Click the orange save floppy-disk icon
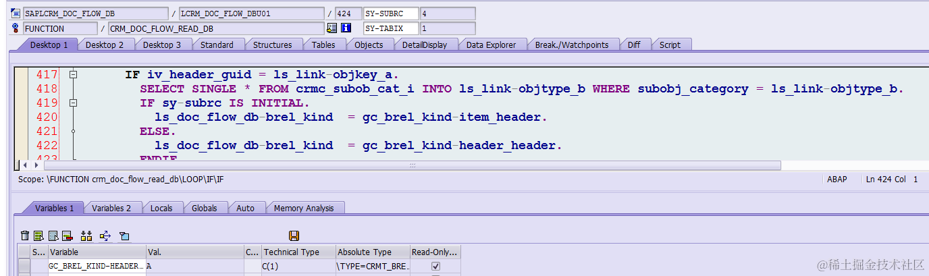 294,236
